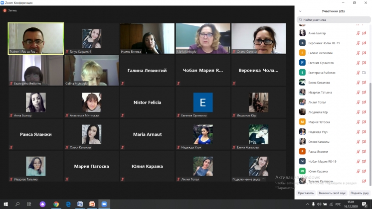Click Людмила Кёр name in participants list
The height and width of the screenshot is (209, 372).
[318, 112]
